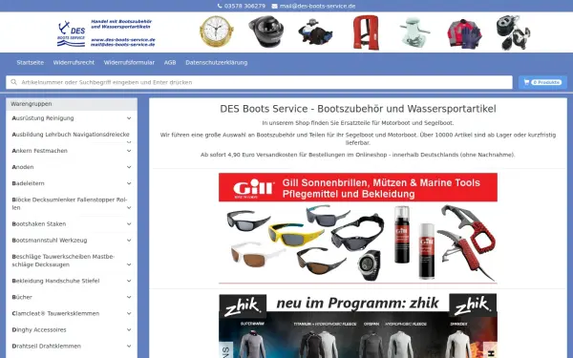This screenshot has width=573, height=358.
Task: Click the article search input field
Action: coord(259,82)
